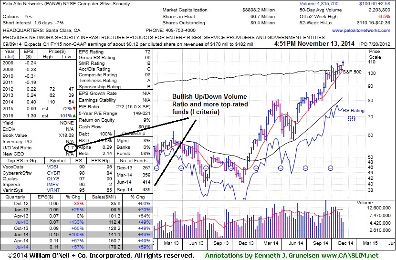The image size is (396, 260).
Task: Click the $109.60 +2.58 price quote
Action: (x=375, y=4)
